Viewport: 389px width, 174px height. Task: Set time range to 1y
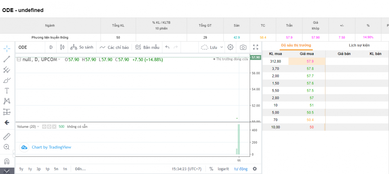coord(30,169)
